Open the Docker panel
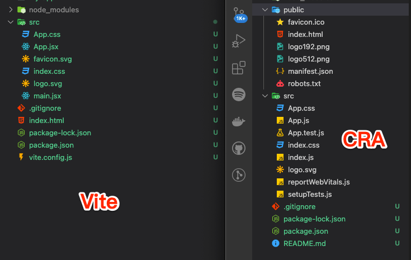 (x=239, y=121)
